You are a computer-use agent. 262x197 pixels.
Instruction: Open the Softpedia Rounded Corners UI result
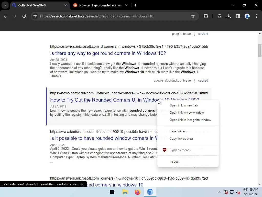[104, 100]
